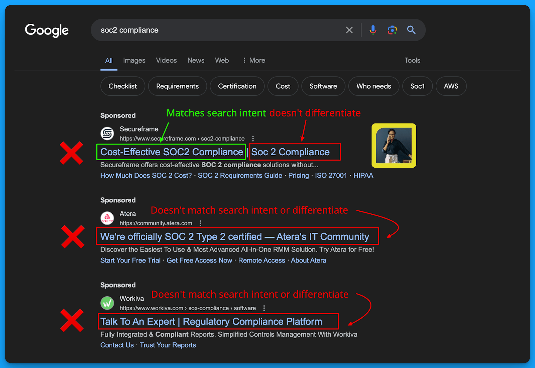This screenshot has height=368, width=535.
Task: Click the Secureframe ad thumbnail image
Action: (x=394, y=146)
